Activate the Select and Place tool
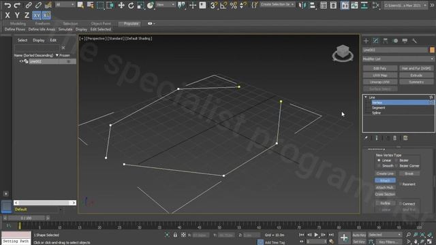The height and width of the screenshot is (245, 436). (151, 5)
